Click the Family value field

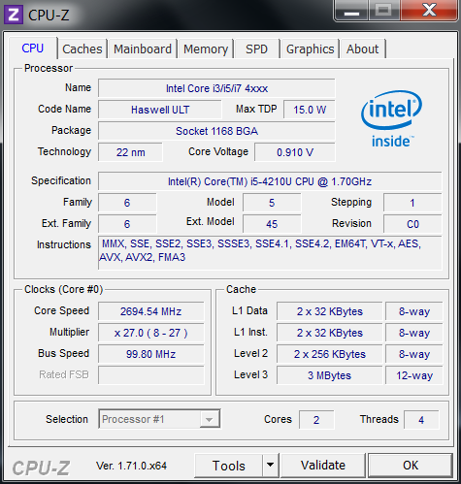tap(127, 203)
